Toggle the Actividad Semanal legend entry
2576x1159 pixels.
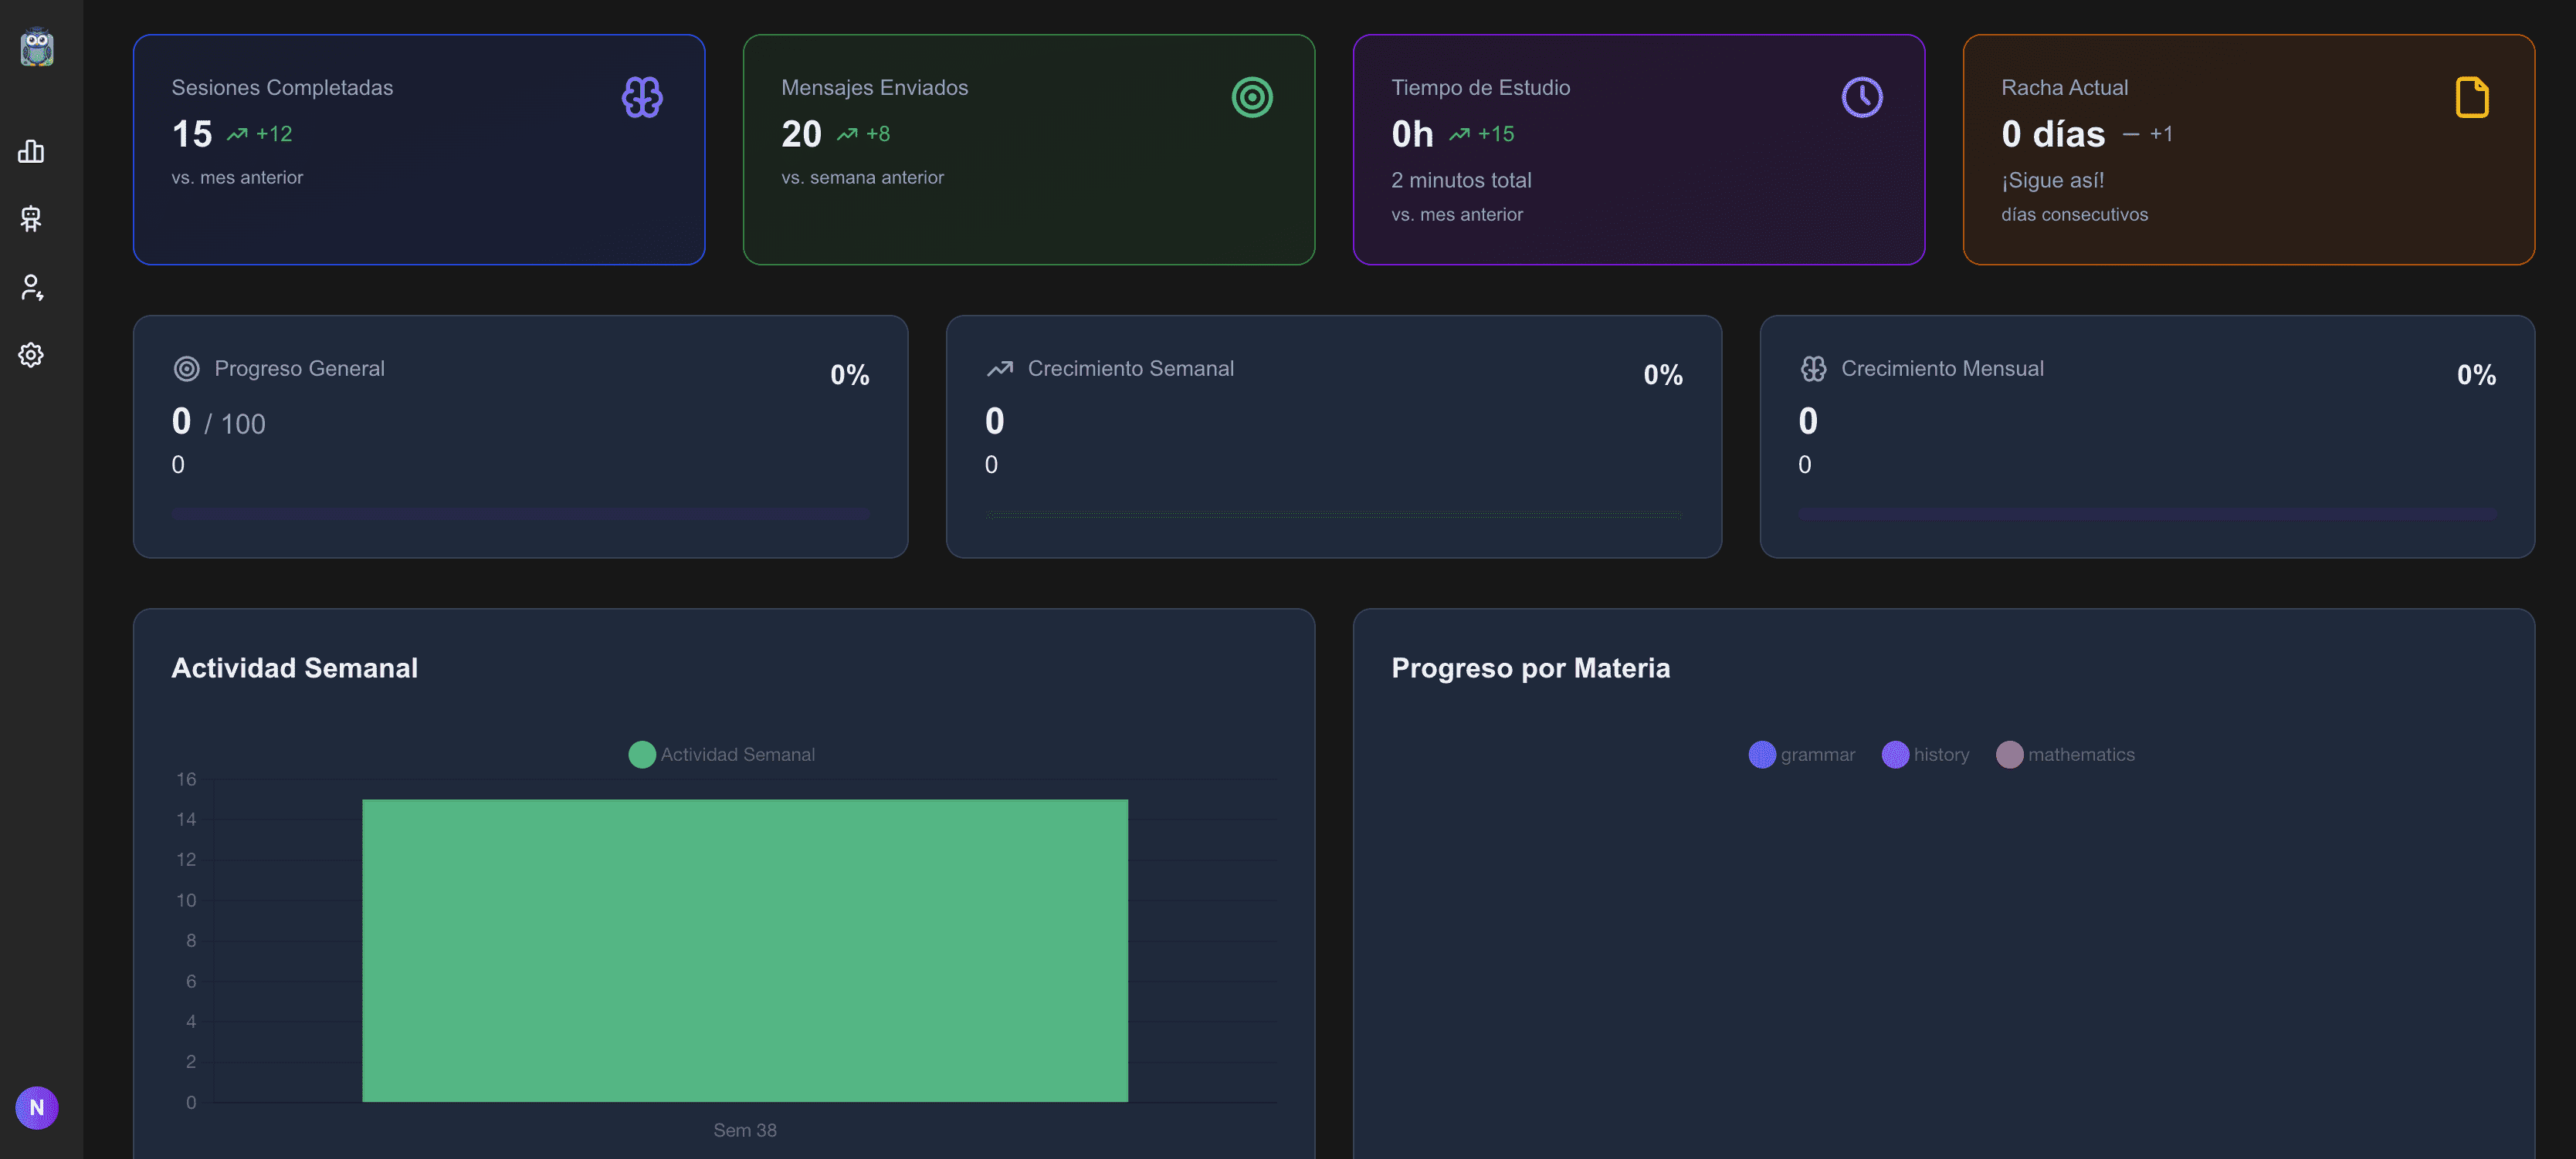pos(722,755)
